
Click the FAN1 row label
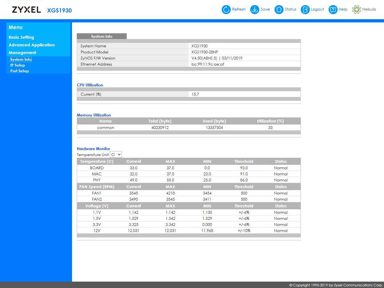97,193
